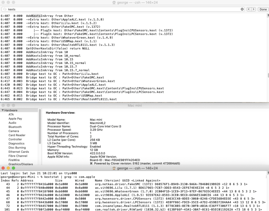Click the home icon in upper terminal title
This screenshot has height=211, width=269.
[114, 3]
